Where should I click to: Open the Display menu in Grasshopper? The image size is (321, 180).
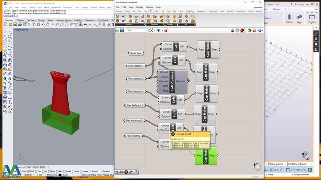pyautogui.click(x=139, y=7)
